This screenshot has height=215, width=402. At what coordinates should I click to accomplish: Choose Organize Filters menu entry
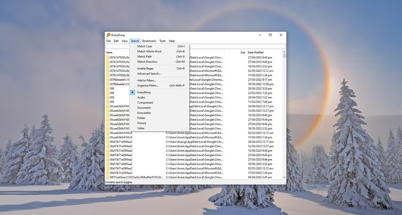(x=160, y=86)
